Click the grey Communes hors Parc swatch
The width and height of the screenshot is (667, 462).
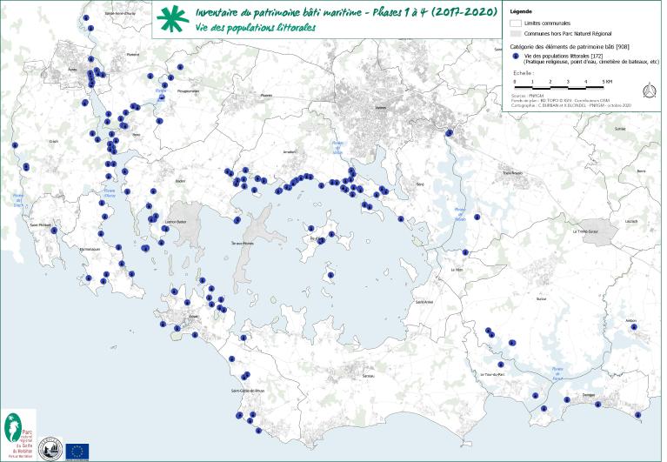(x=516, y=31)
